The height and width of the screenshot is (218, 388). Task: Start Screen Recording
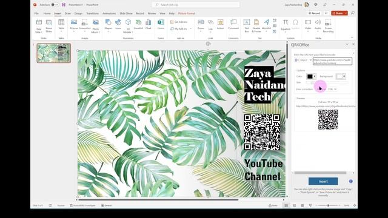(328, 26)
